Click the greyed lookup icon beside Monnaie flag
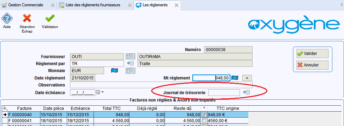 pyautogui.click(x=130, y=71)
